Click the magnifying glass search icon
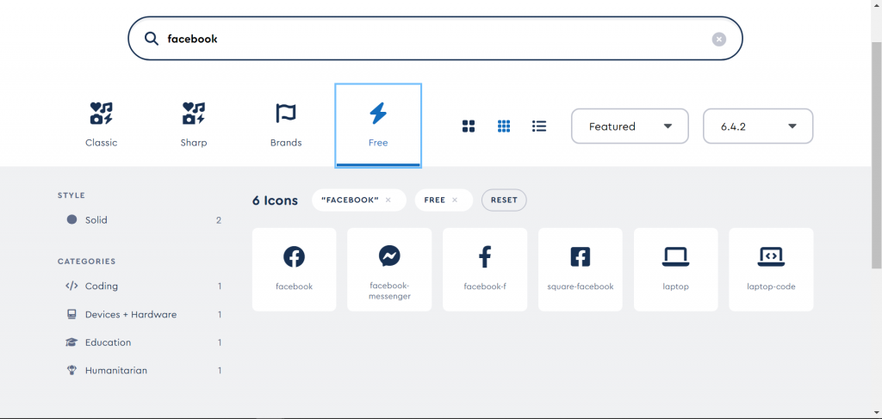The width and height of the screenshot is (882, 419). (x=152, y=38)
